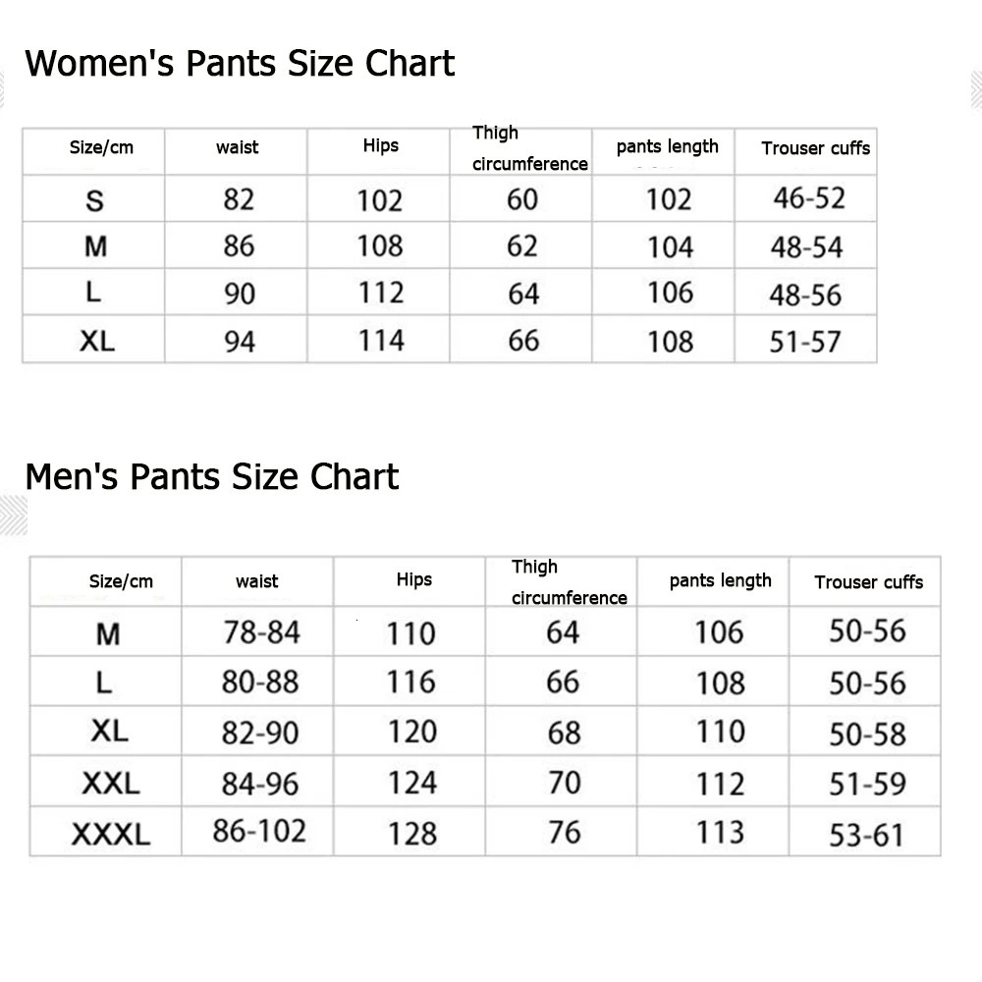Click men's size M waist value 78-84
Viewport: 982px width, 982px height.
click(x=261, y=632)
